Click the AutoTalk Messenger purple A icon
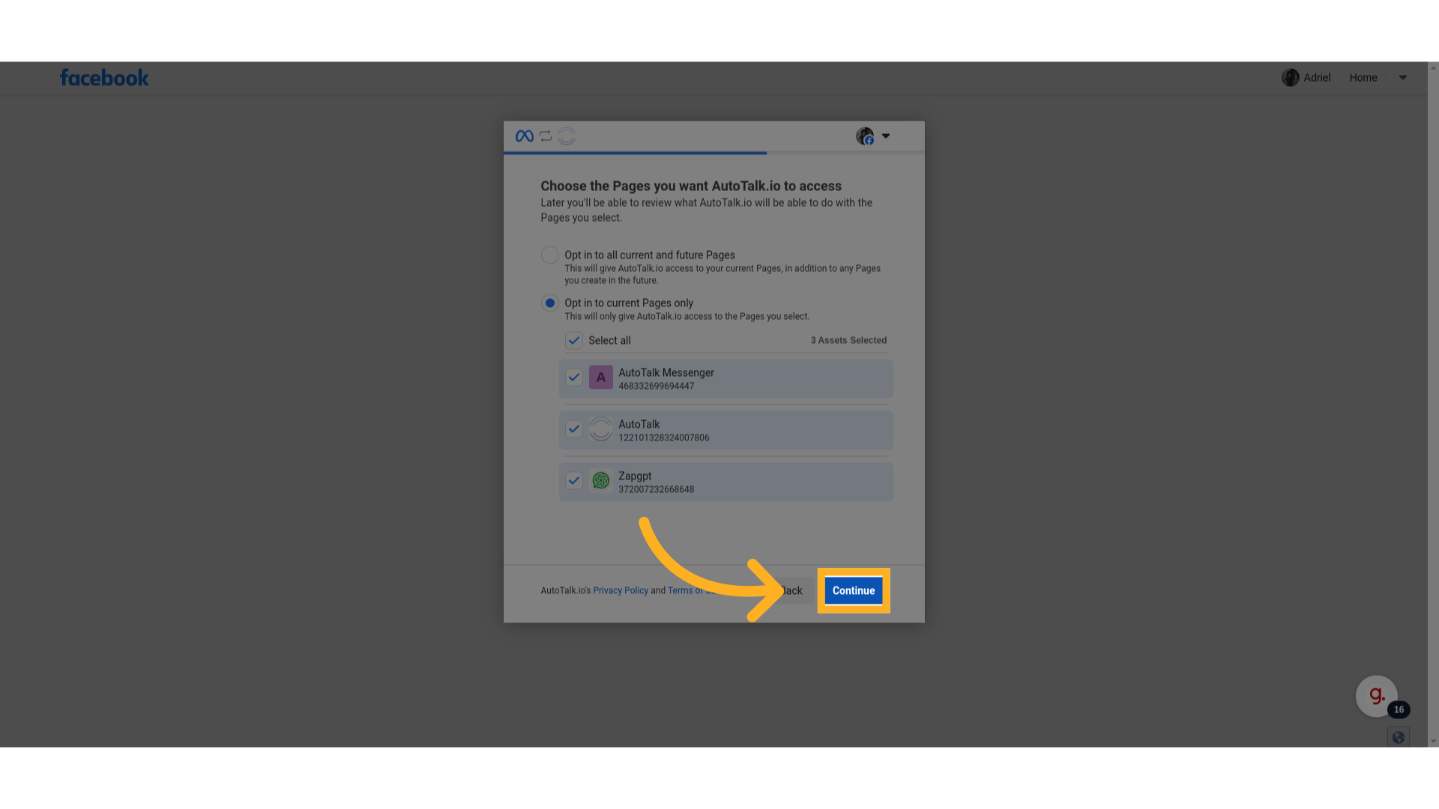1439x809 pixels. click(601, 378)
